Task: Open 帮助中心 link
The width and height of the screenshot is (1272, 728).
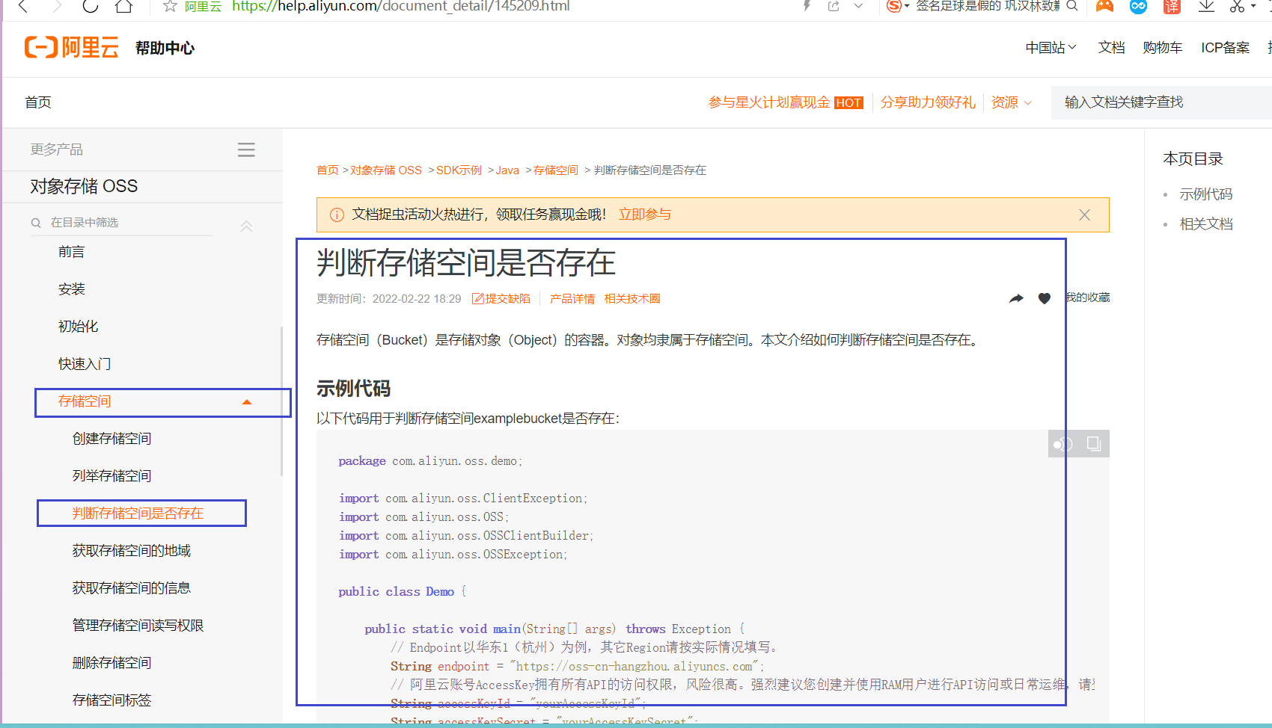Action: coord(165,49)
